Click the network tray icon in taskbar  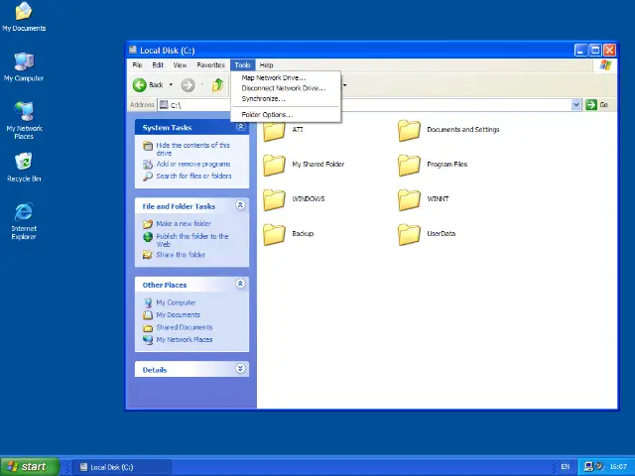[588, 467]
